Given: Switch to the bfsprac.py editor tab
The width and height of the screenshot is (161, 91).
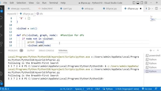Looking at the screenshot, I should coord(110,9).
